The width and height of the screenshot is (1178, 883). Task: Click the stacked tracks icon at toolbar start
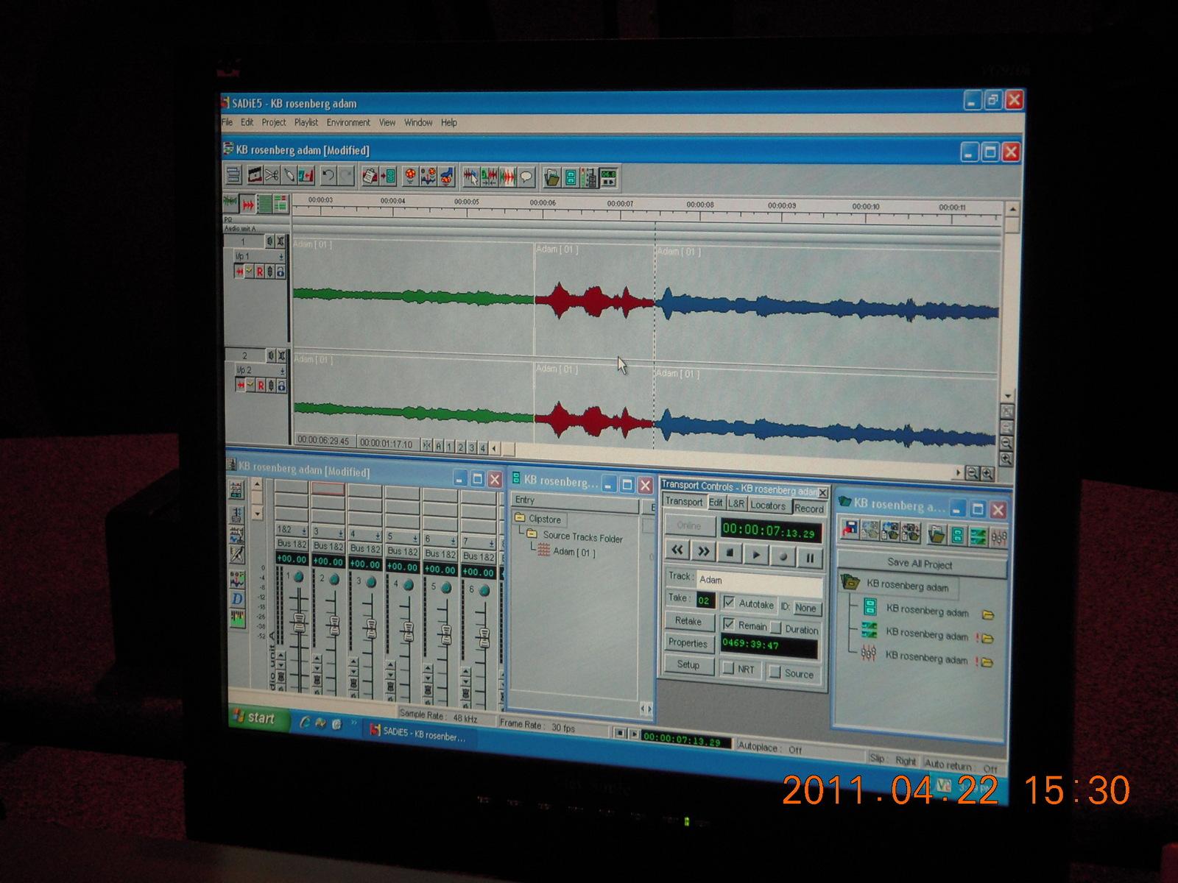click(233, 174)
